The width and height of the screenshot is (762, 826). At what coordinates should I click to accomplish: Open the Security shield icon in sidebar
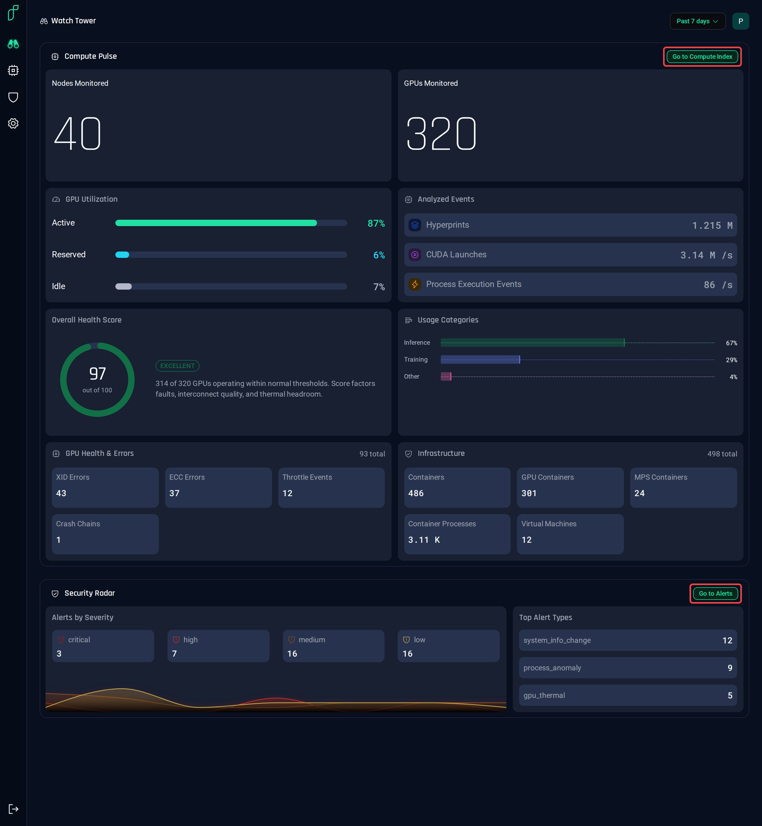[13, 97]
